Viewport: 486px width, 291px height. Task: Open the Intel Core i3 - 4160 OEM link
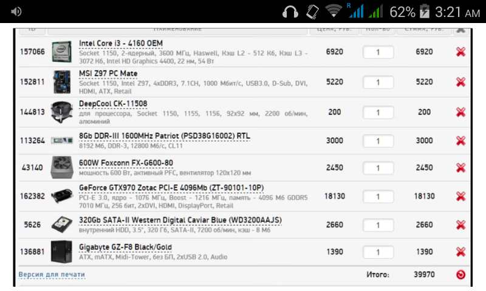click(x=121, y=44)
